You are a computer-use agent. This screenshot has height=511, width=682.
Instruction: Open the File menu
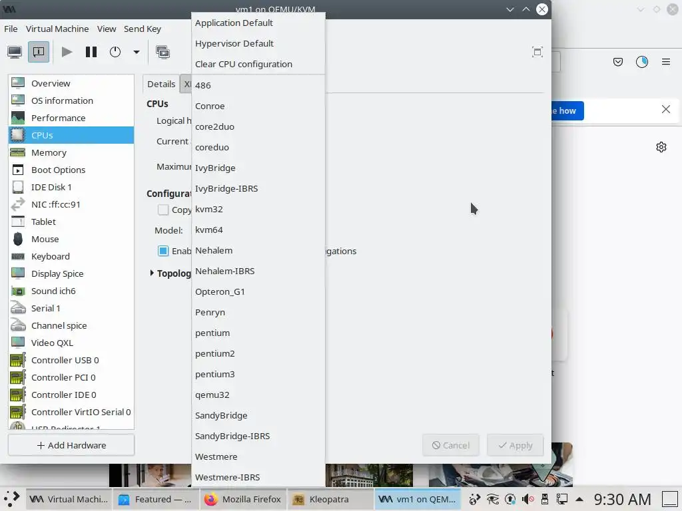click(x=11, y=29)
